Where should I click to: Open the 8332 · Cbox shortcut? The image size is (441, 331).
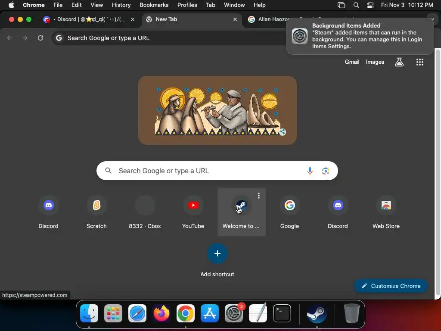[145, 212]
